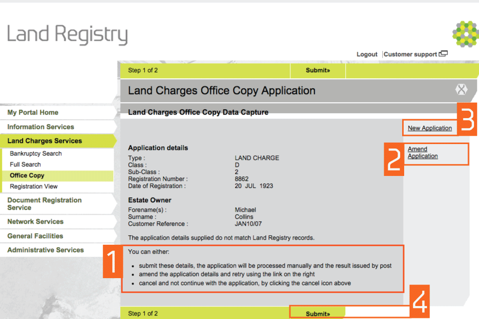Select Office Copy submenu item
The height and width of the screenshot is (319, 479).
pos(27,175)
